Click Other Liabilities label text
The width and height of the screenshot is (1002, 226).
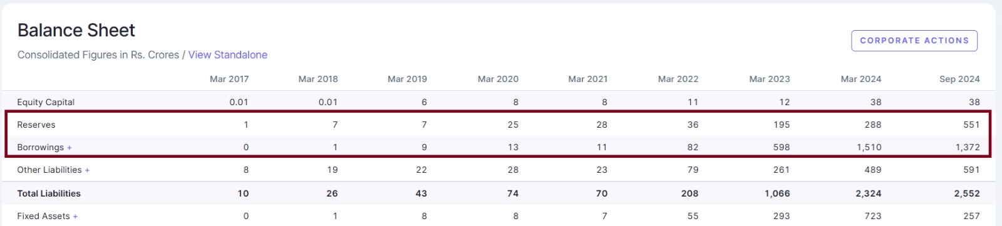[x=49, y=170]
